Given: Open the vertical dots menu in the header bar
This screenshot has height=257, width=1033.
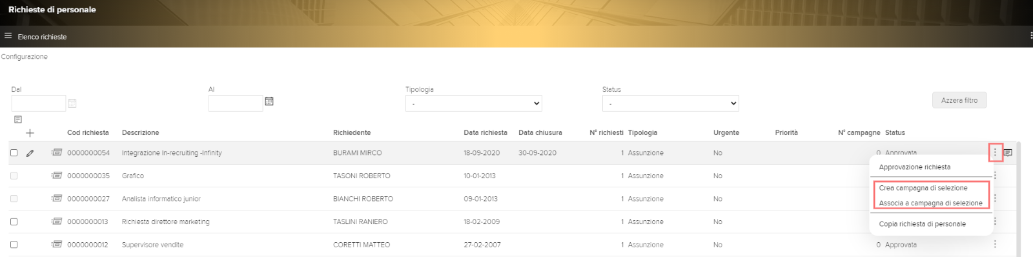Looking at the screenshot, I should click(x=1031, y=36).
